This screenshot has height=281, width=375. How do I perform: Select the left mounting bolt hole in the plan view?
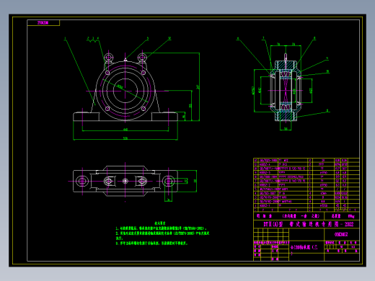tap(82, 181)
